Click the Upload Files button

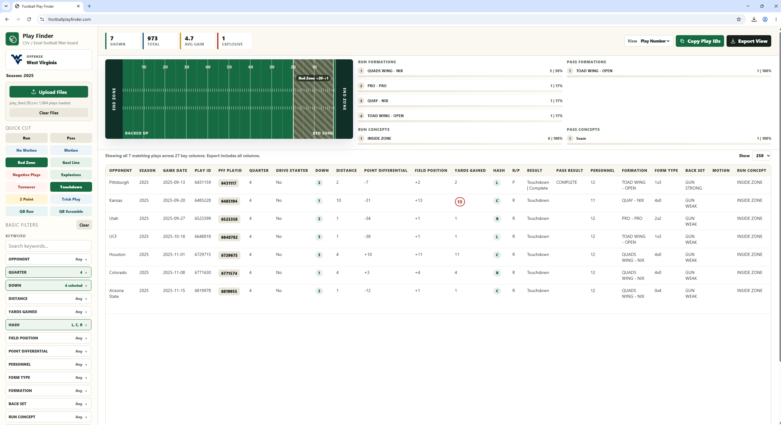[49, 92]
